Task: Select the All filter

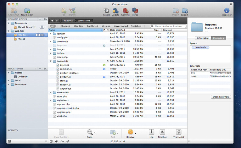Action: 53,26
